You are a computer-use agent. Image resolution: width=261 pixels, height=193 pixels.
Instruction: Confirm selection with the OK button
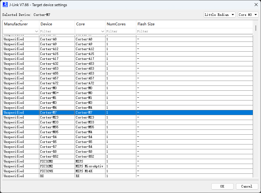(x=222, y=186)
